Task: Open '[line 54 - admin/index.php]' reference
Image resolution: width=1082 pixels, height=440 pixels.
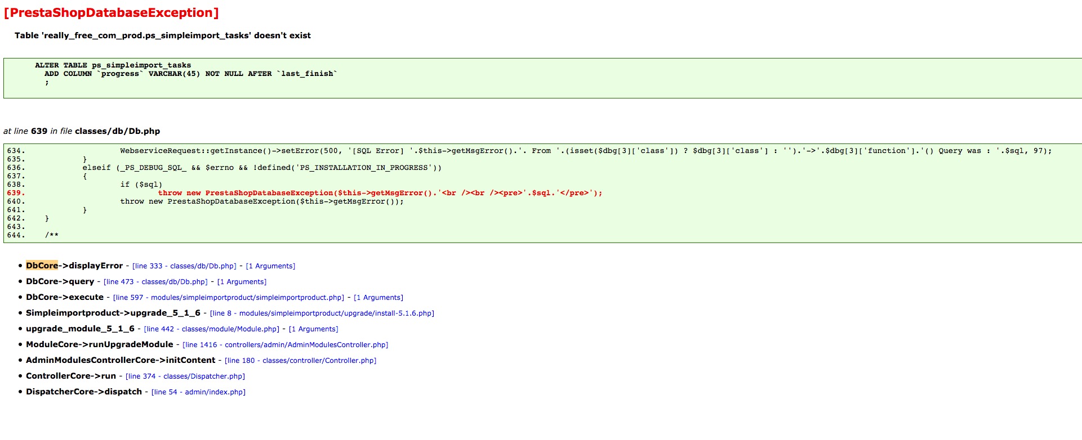Action: [198, 392]
